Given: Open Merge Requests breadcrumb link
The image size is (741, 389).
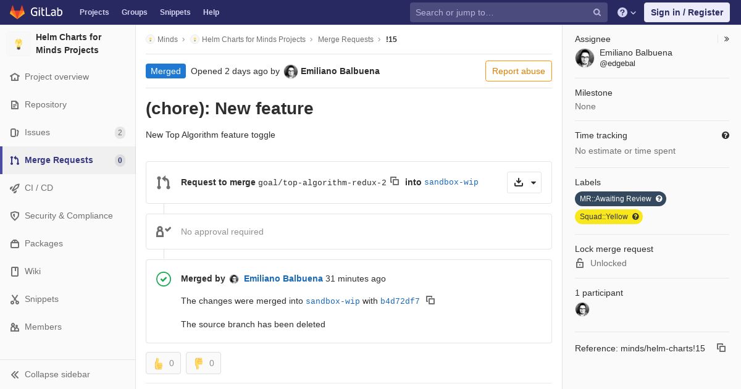Looking at the screenshot, I should [346, 40].
